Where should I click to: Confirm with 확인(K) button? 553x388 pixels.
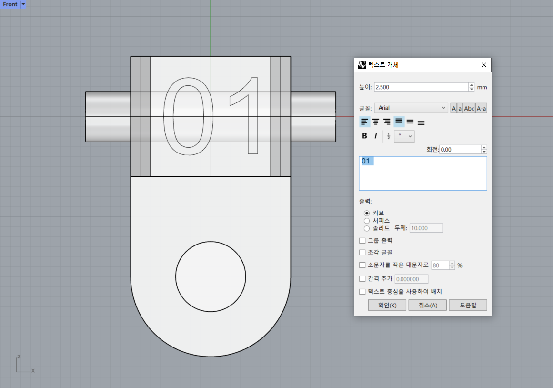click(x=387, y=306)
